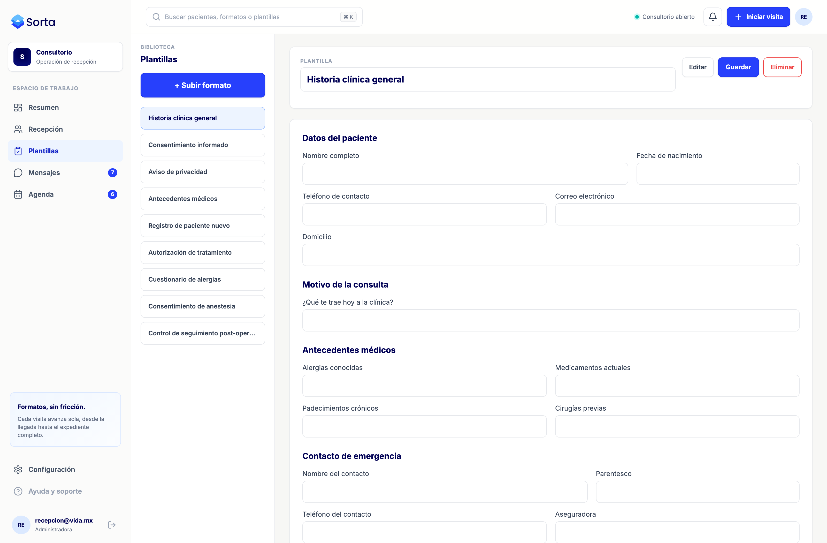
Task: Click the Nombre completo input field
Action: pyautogui.click(x=465, y=174)
